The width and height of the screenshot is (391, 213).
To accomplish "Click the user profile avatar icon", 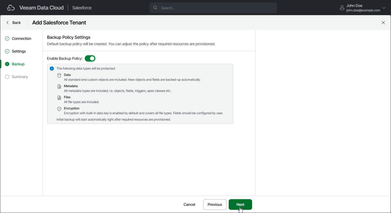I will pyautogui.click(x=342, y=8).
